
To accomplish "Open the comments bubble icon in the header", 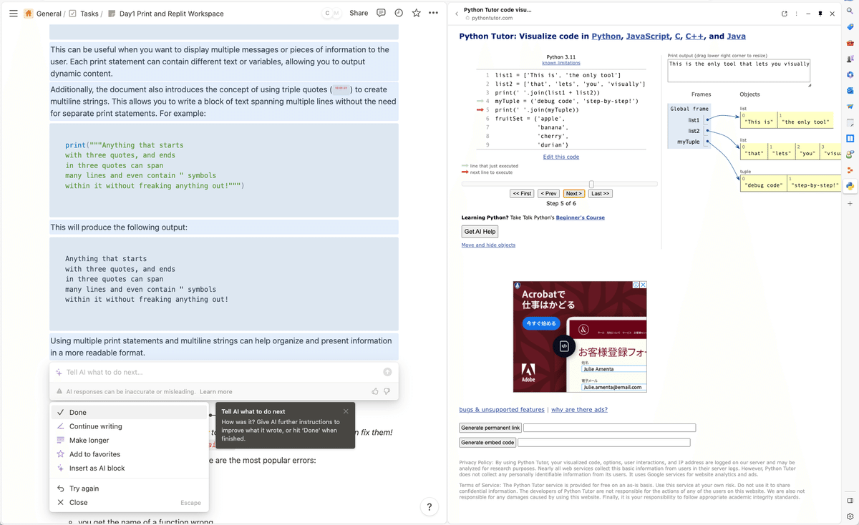I will pos(381,13).
